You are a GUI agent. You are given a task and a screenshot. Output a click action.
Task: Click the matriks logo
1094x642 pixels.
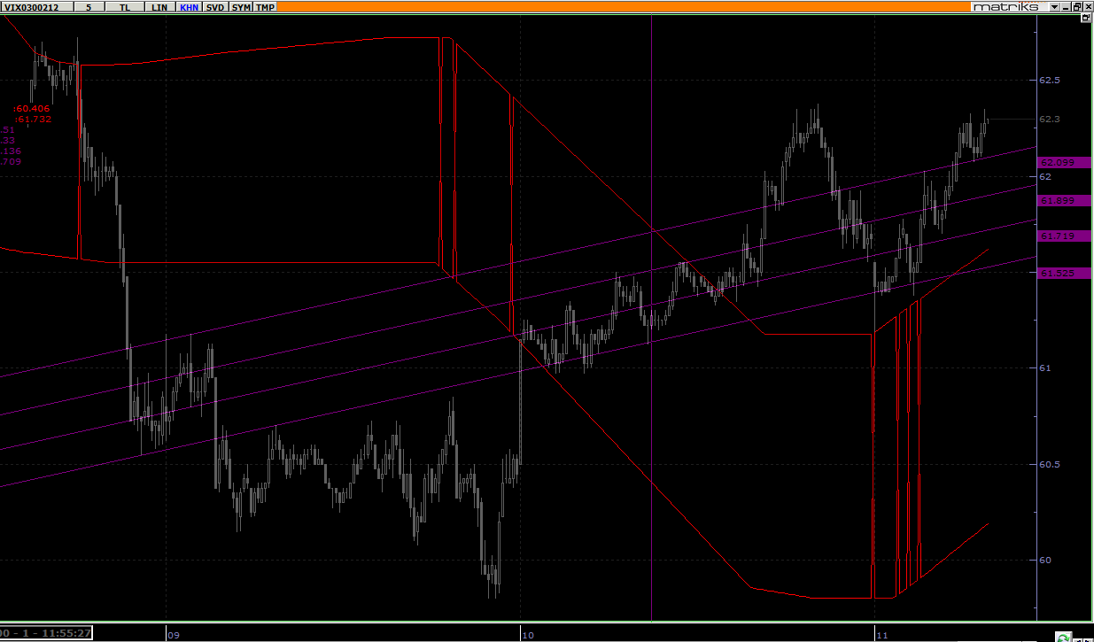[1010, 6]
